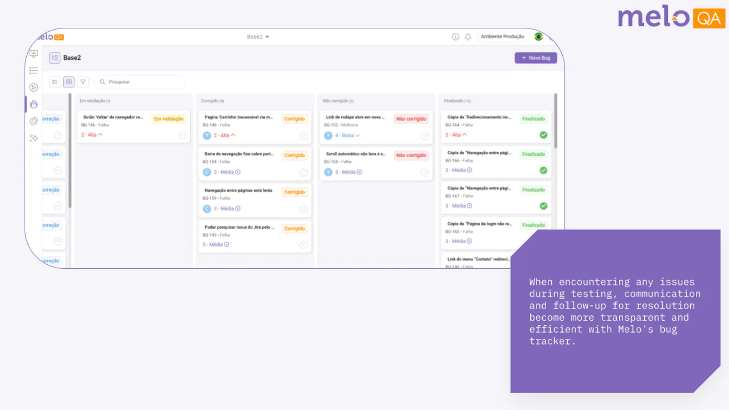Click Não corrigido badge on card BG-152

[x=411, y=119]
